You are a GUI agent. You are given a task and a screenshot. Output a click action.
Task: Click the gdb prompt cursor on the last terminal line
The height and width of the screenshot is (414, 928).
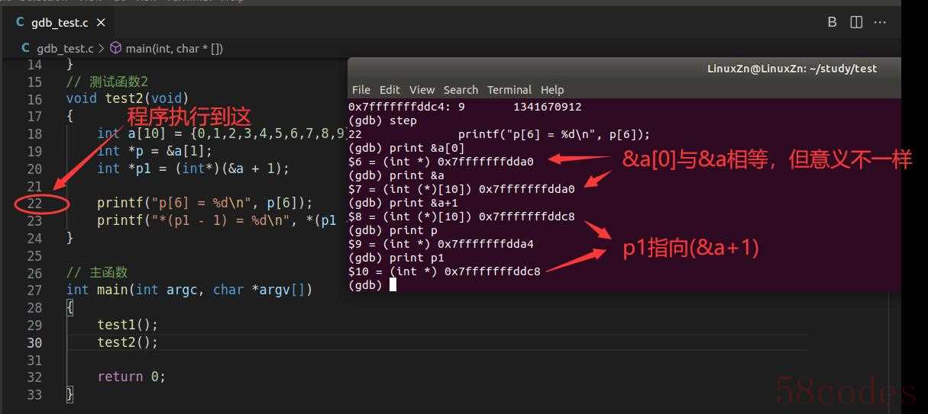393,285
